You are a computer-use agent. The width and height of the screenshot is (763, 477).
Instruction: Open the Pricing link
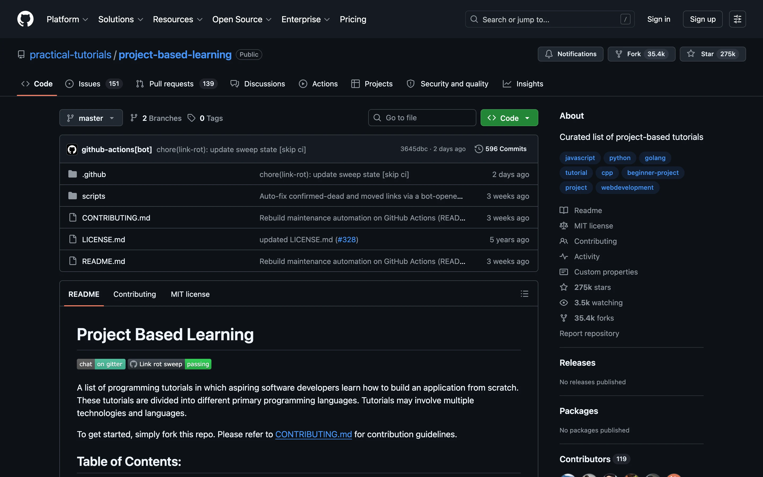353,19
